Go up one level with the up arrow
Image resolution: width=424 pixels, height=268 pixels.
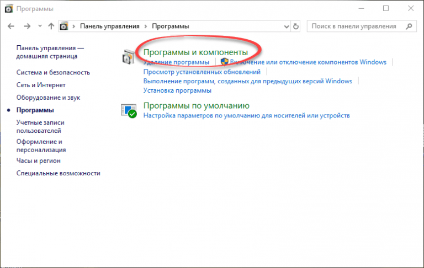[x=51, y=26]
